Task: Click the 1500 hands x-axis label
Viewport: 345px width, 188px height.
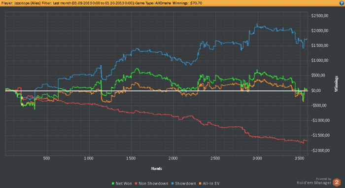Action: tap(131, 158)
